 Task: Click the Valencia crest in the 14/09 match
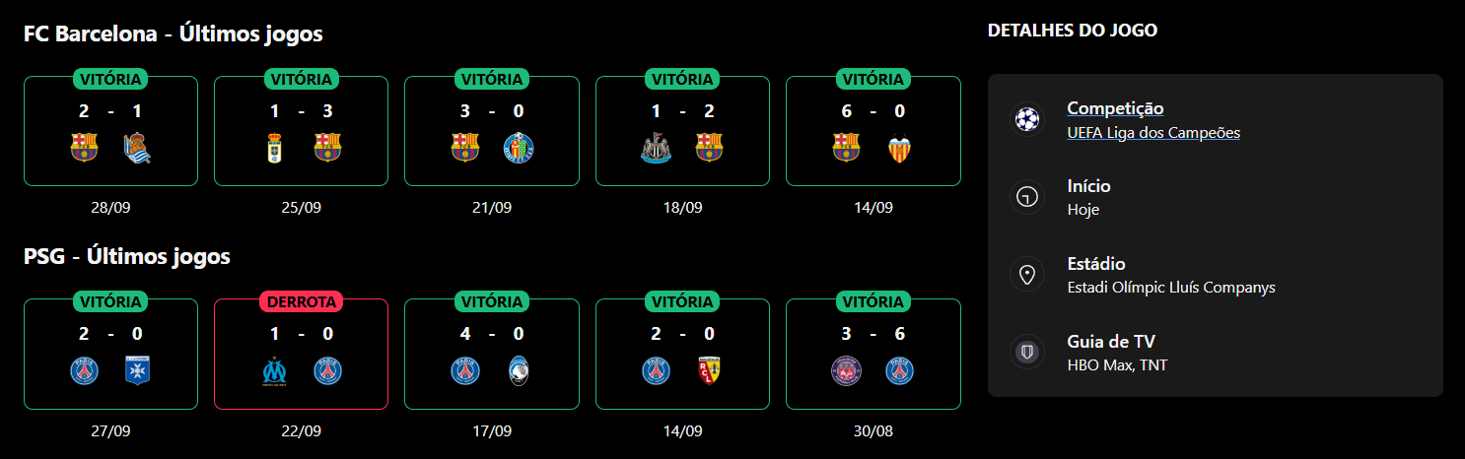pyautogui.click(x=899, y=148)
